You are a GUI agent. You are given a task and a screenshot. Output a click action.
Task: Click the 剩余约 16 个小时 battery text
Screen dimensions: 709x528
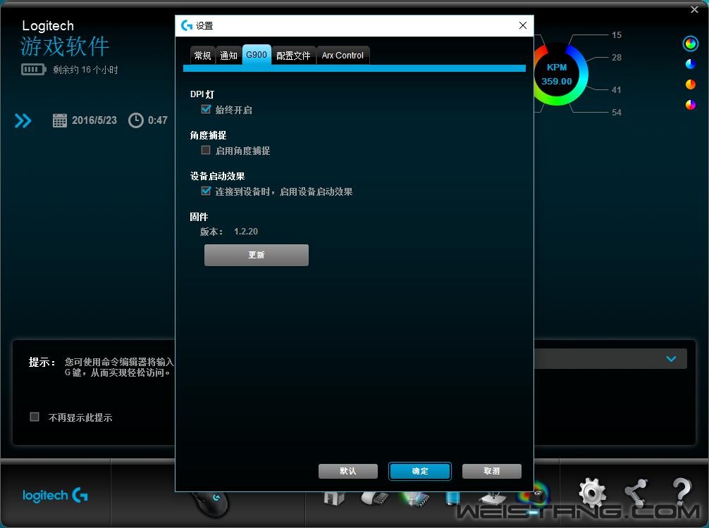pyautogui.click(x=85, y=70)
